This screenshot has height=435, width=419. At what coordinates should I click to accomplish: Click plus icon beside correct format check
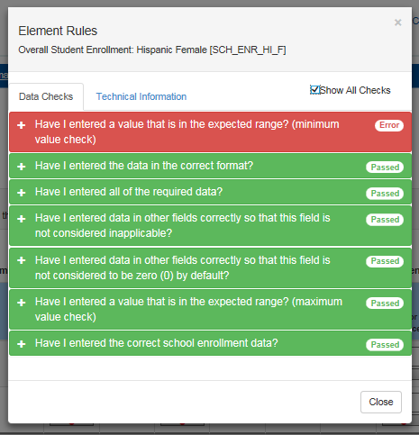[x=22, y=167]
